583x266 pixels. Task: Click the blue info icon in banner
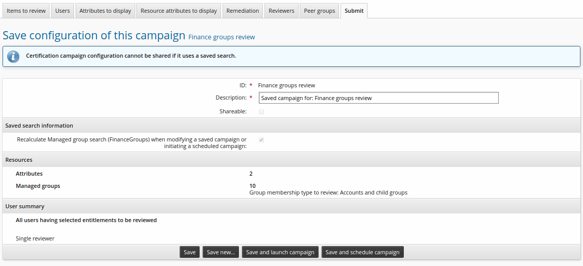pos(13,56)
